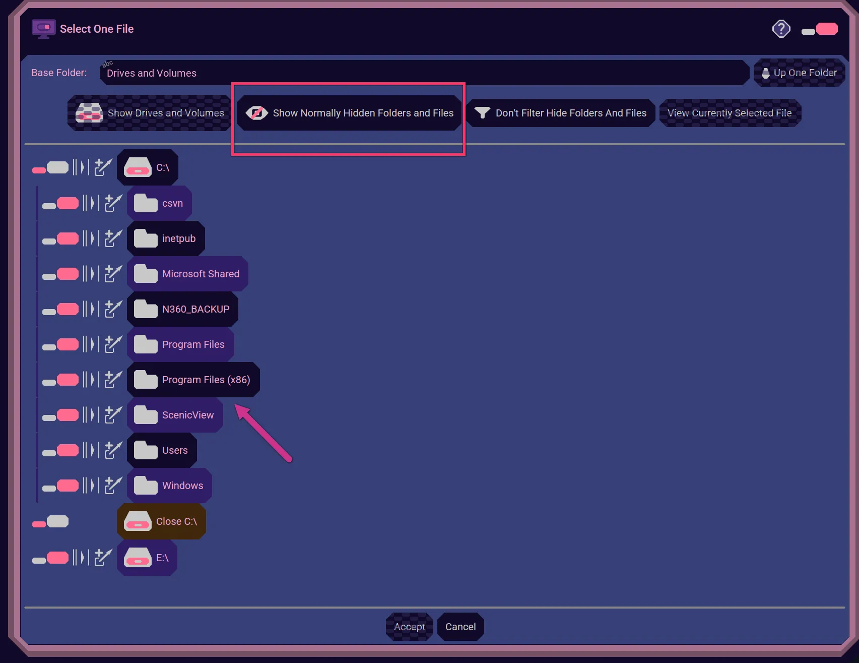The height and width of the screenshot is (663, 859).
Task: Click the plus-arrow icon beside Microsoft Shared
Action: click(x=113, y=274)
